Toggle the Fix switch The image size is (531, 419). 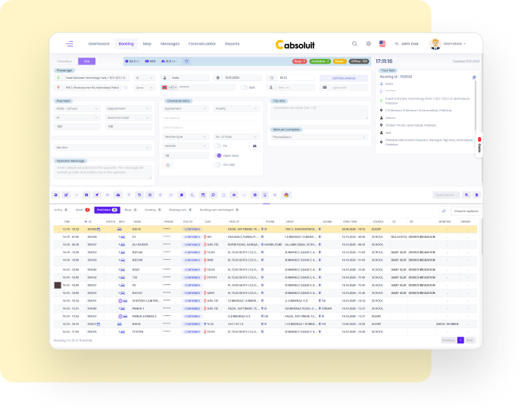[217, 146]
